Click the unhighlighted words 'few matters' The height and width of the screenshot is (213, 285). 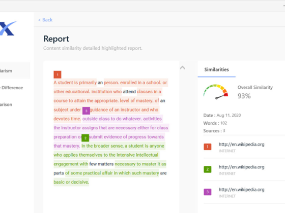[x=101, y=164]
